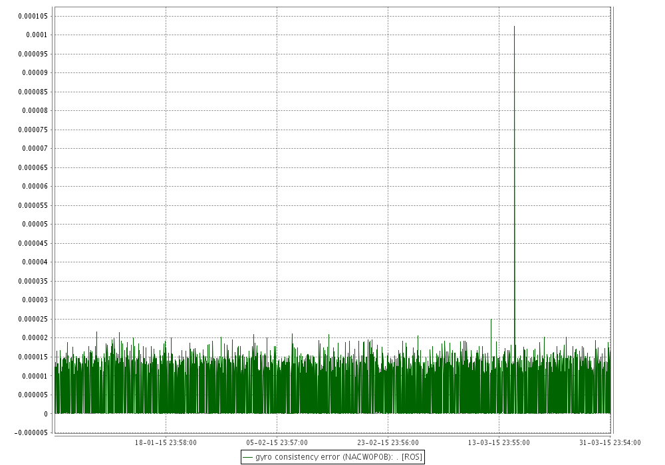Image resolution: width=665 pixels, height=465 pixels.
Task: Select the y-axis label 0.00008
Action: [35, 110]
